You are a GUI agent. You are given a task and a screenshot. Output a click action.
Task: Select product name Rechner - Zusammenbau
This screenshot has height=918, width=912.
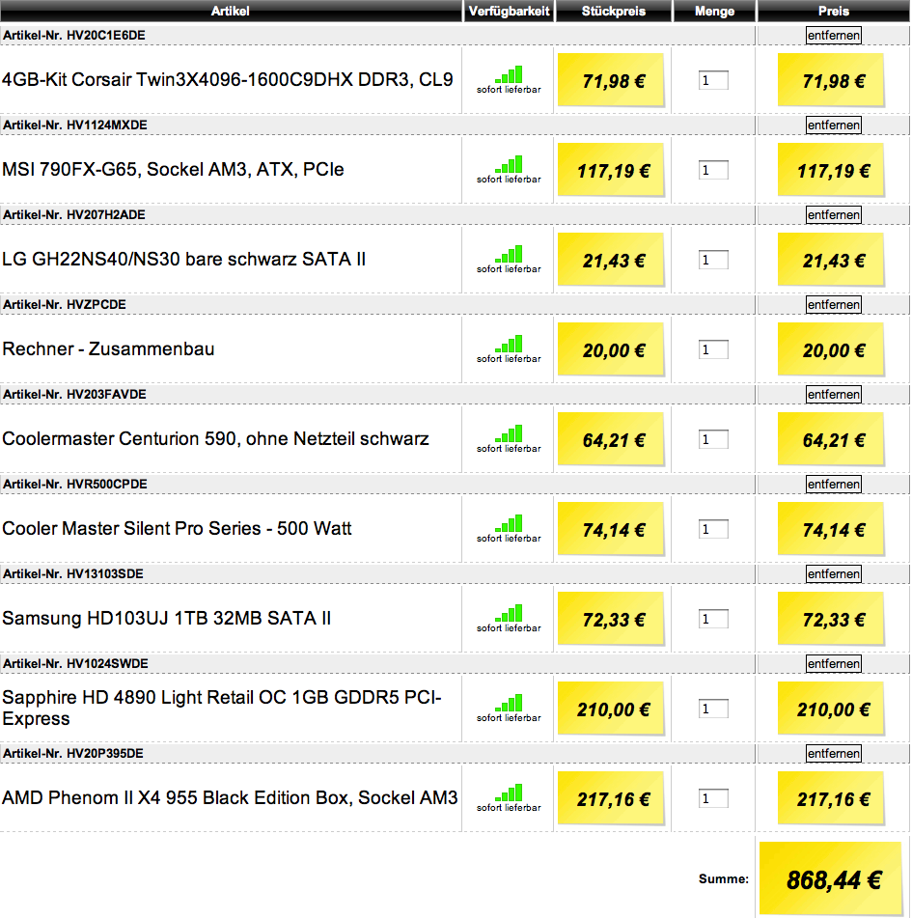point(108,348)
